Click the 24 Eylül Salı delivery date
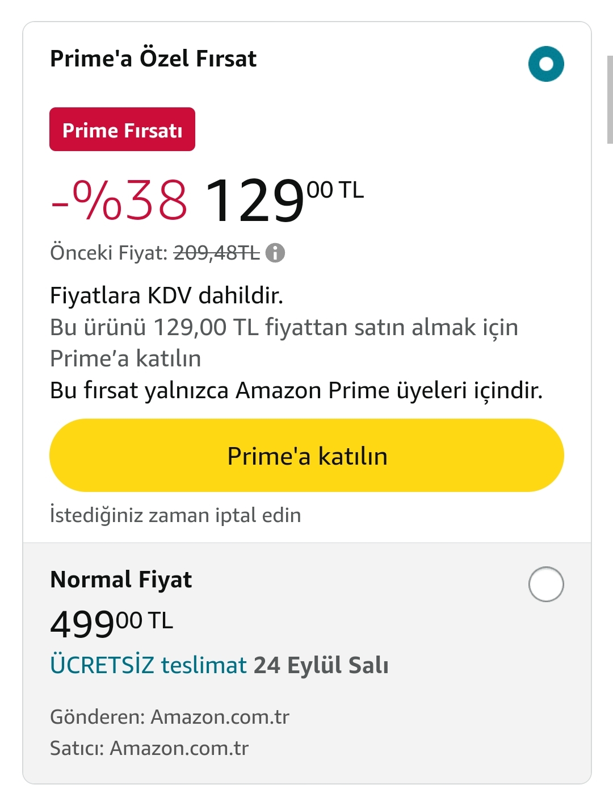The height and width of the screenshot is (797, 613). 321,665
